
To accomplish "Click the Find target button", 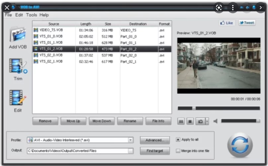I will point(155,151).
